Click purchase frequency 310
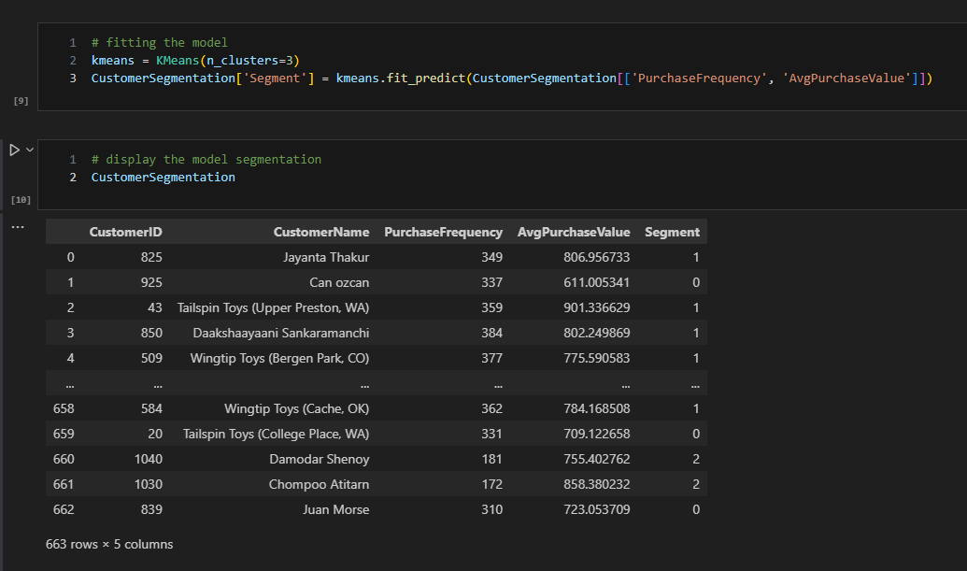 click(x=492, y=510)
